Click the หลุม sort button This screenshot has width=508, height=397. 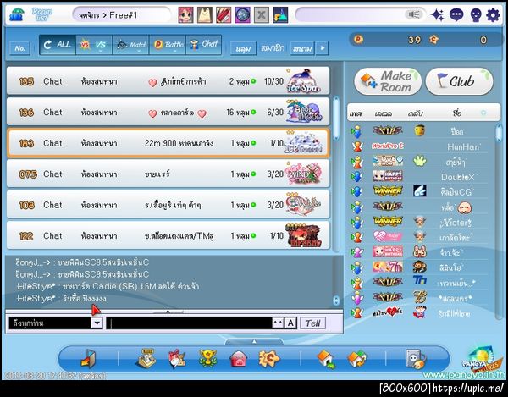(243, 48)
